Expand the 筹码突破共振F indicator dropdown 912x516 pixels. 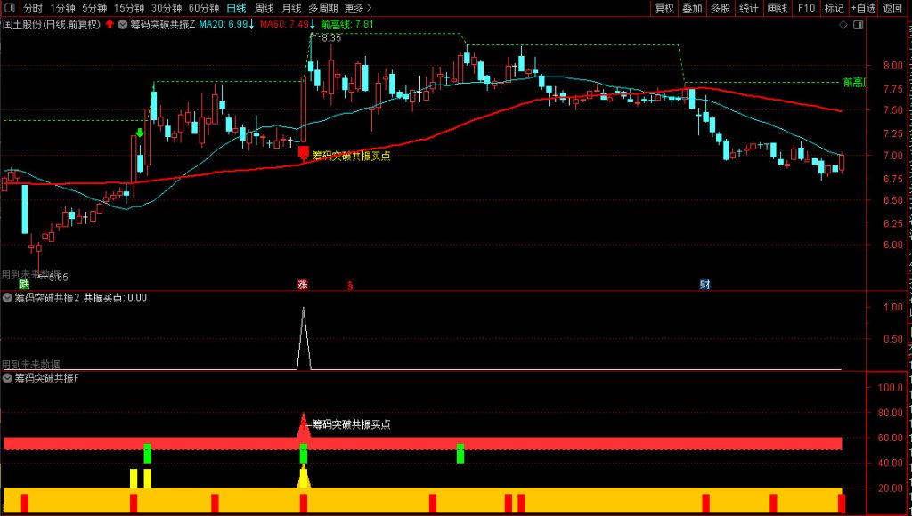point(8,378)
